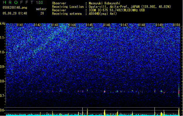Click the 0.9 kHz axis label
Image resolution: width=183 pixels, height=116 pixels.
2,67
